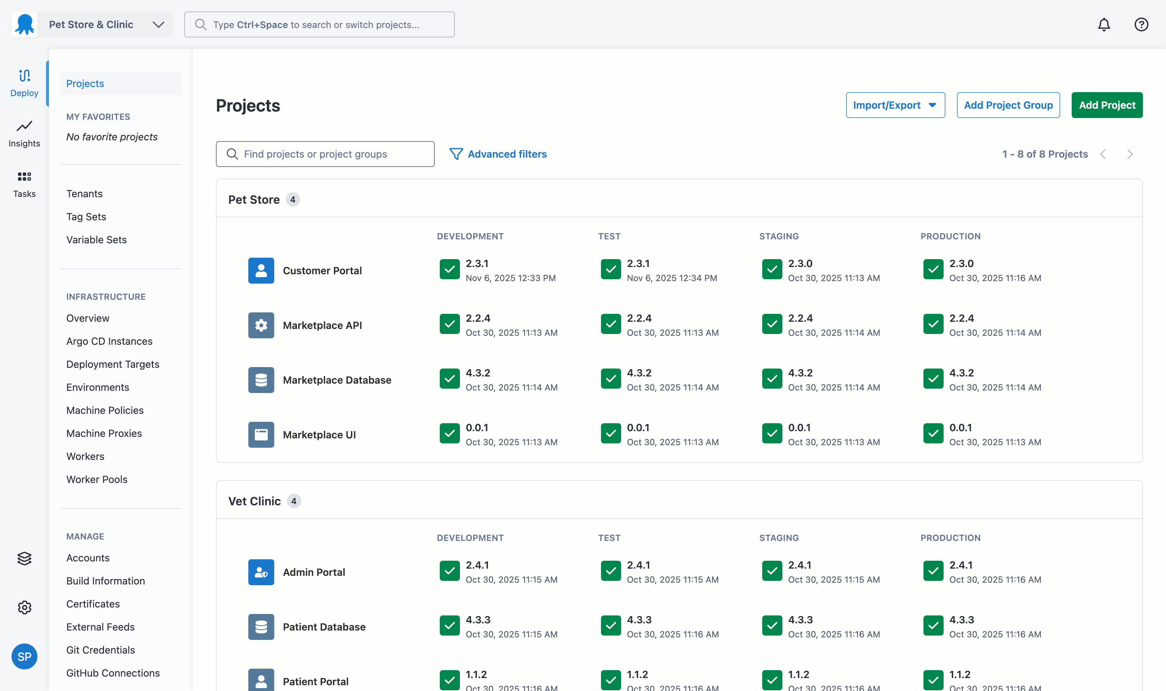1166x691 pixels.
Task: Select Variable Sets in sidebar menu
Action: tap(96, 240)
